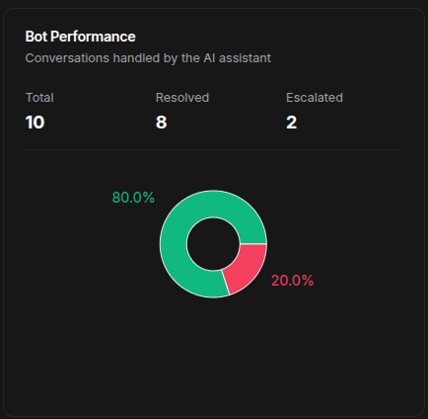Click the white seam between green and red segments

252,244
